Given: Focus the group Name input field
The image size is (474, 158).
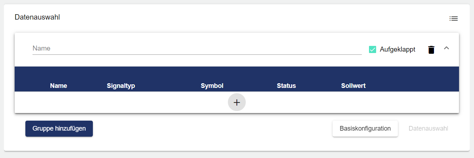Looking at the screenshot, I should (197, 48).
